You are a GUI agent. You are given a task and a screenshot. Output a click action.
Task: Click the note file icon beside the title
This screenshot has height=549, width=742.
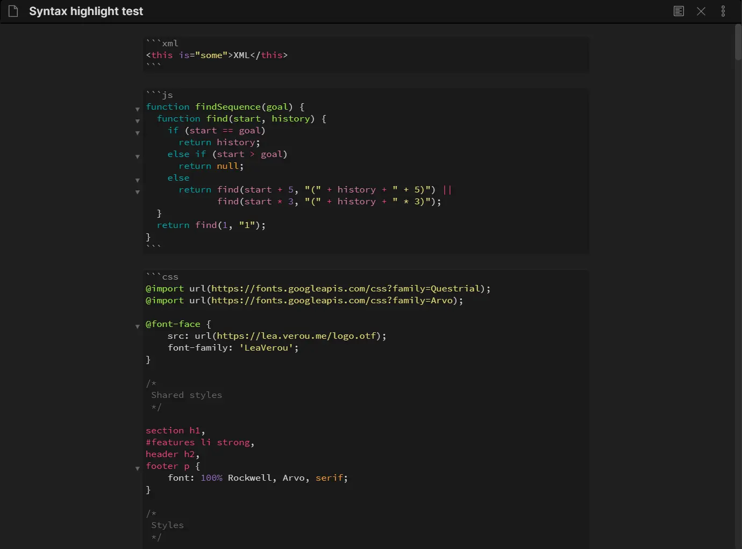13,11
